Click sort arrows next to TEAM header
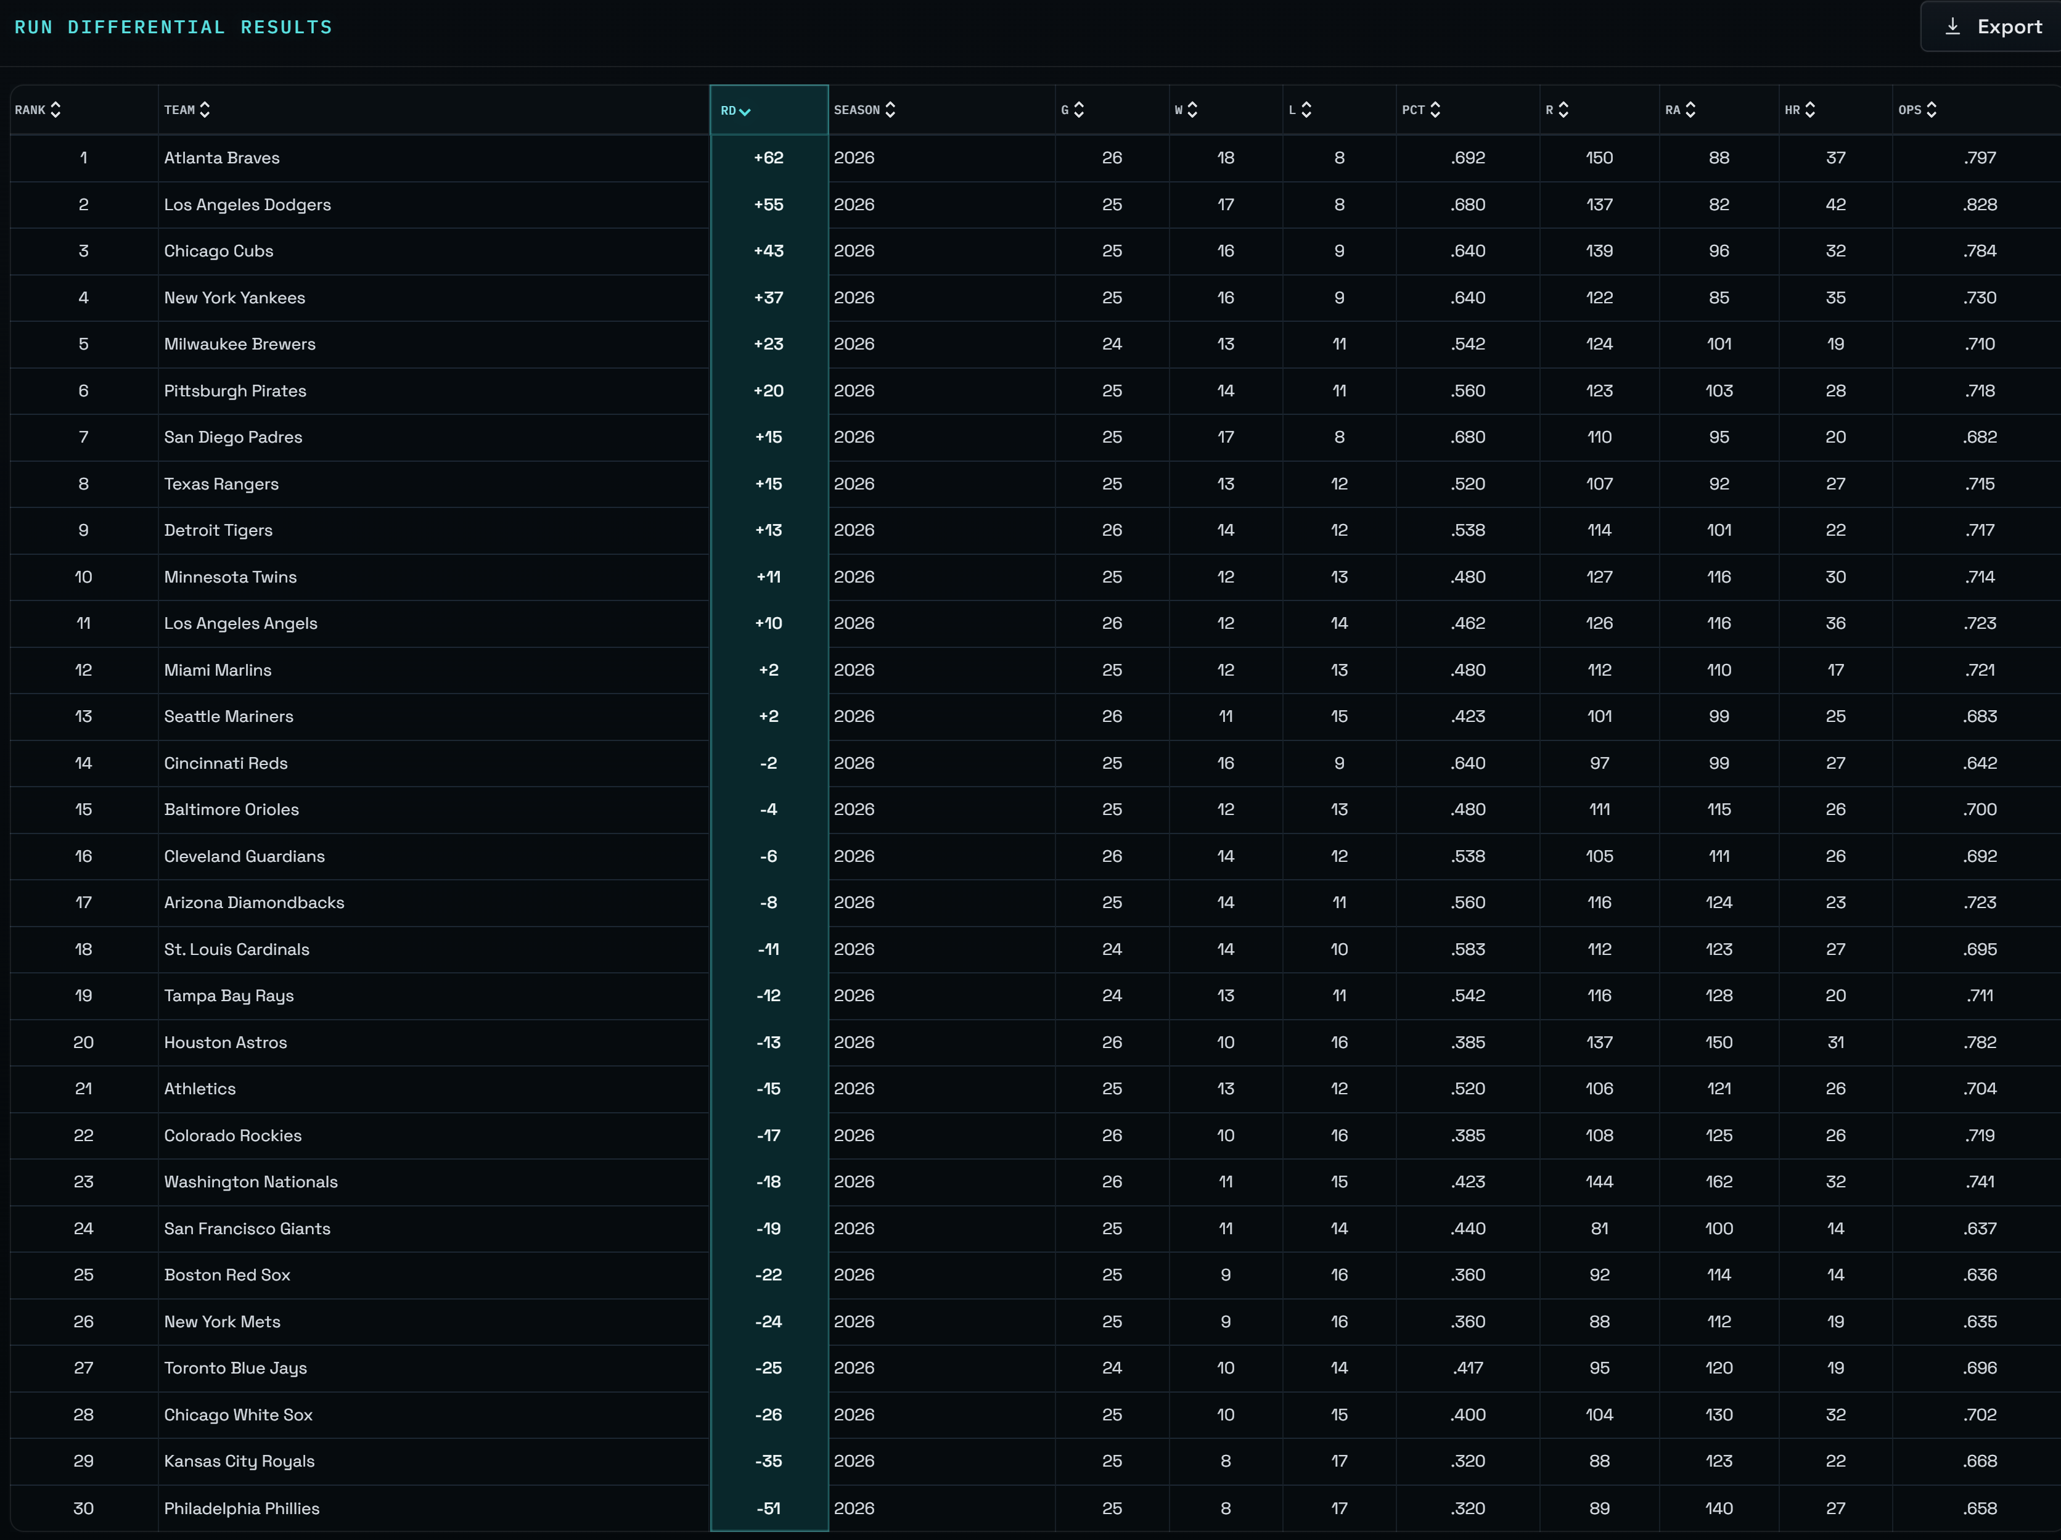Viewport: 2061px width, 1540px height. point(205,110)
